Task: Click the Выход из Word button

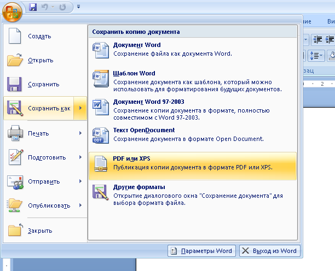Action: click(270, 251)
